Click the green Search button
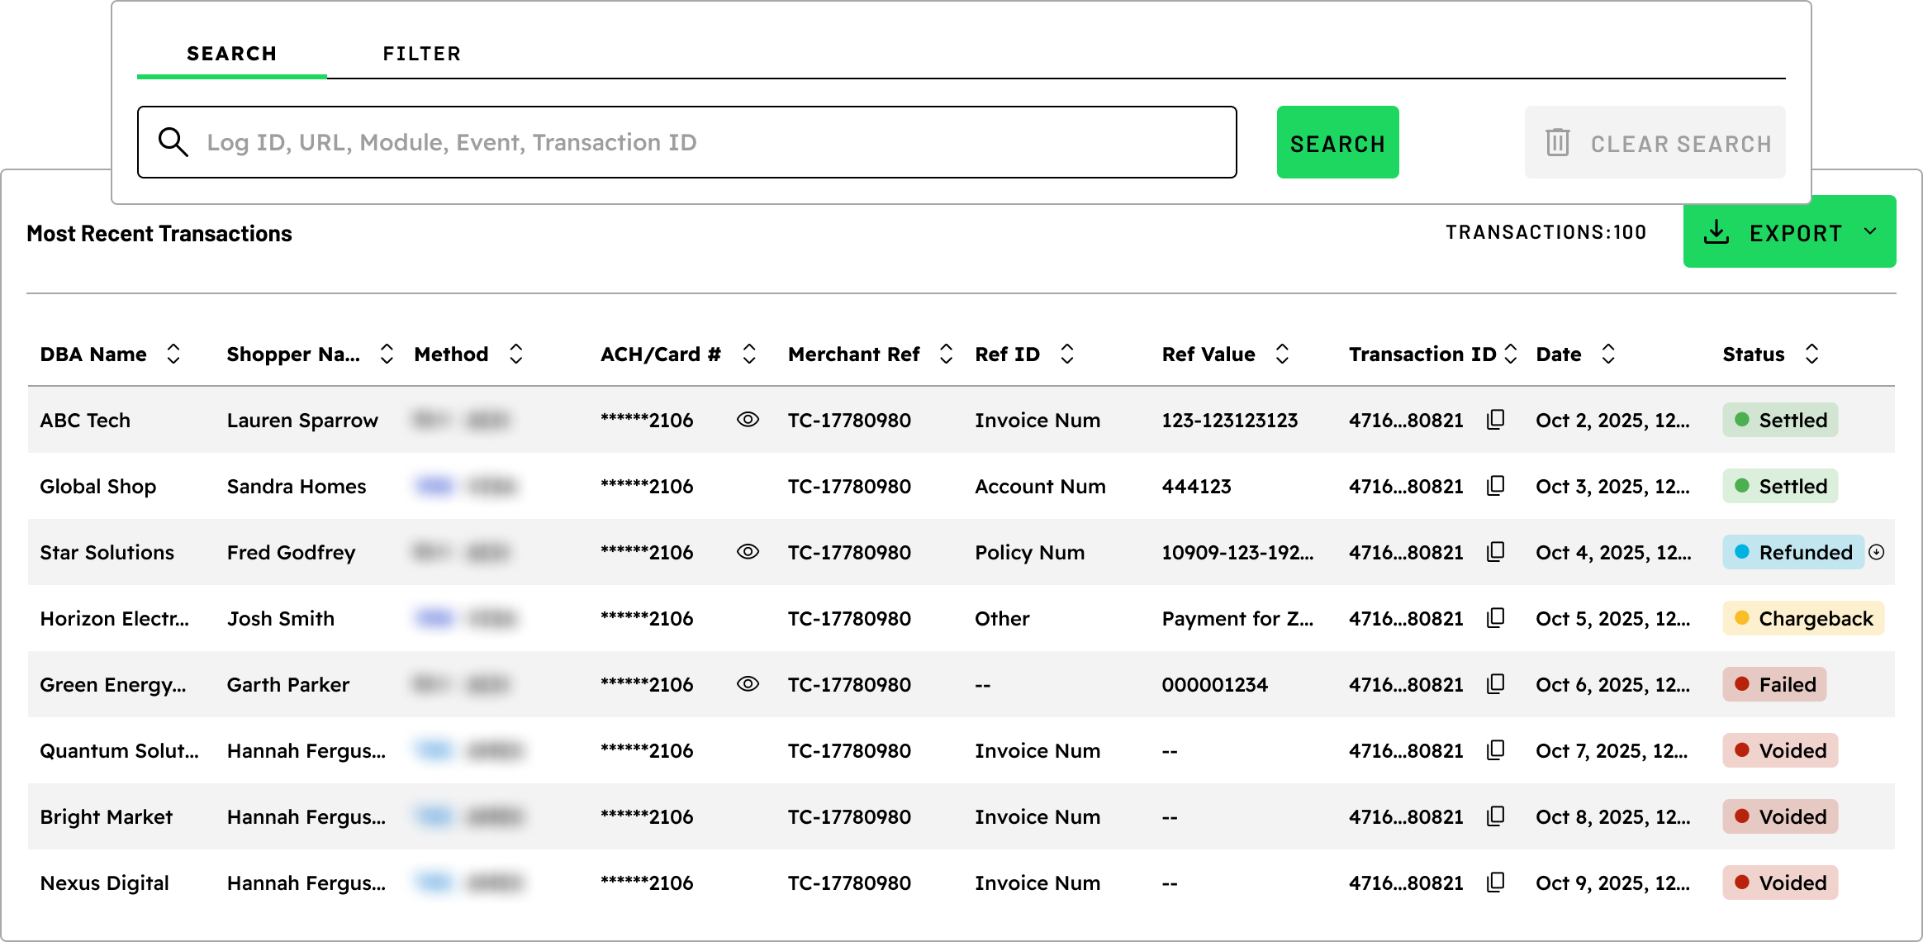Screen dimensions: 1923x942 point(1337,142)
